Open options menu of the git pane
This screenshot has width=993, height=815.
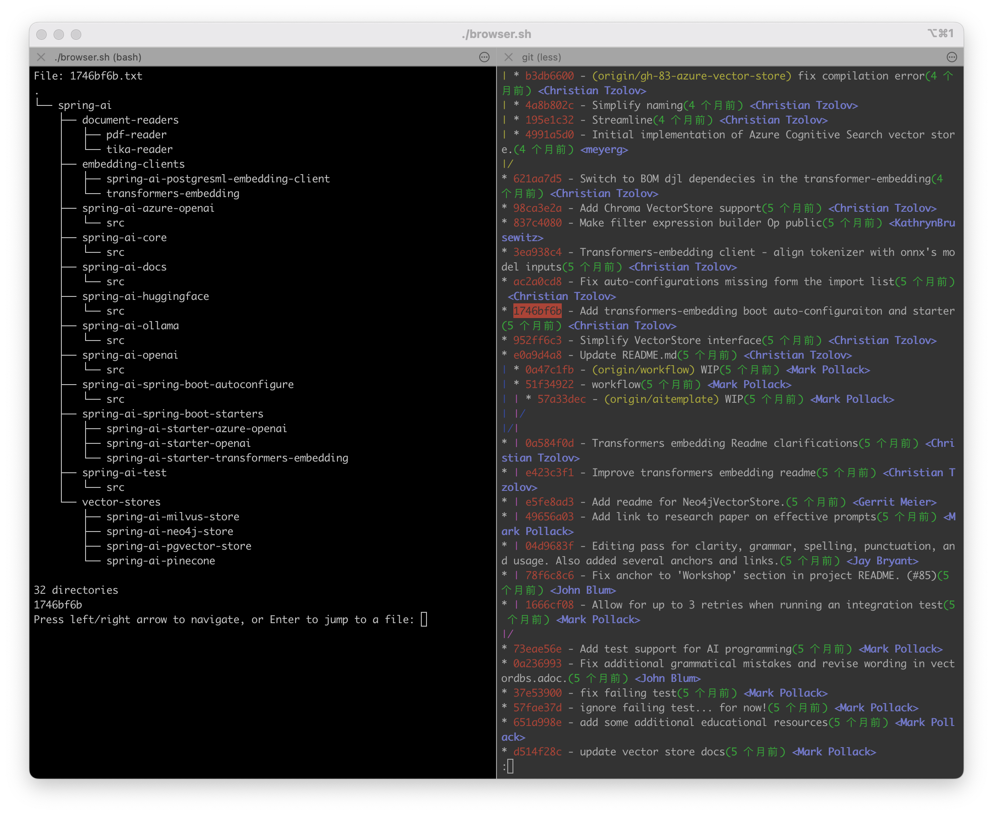coord(951,57)
